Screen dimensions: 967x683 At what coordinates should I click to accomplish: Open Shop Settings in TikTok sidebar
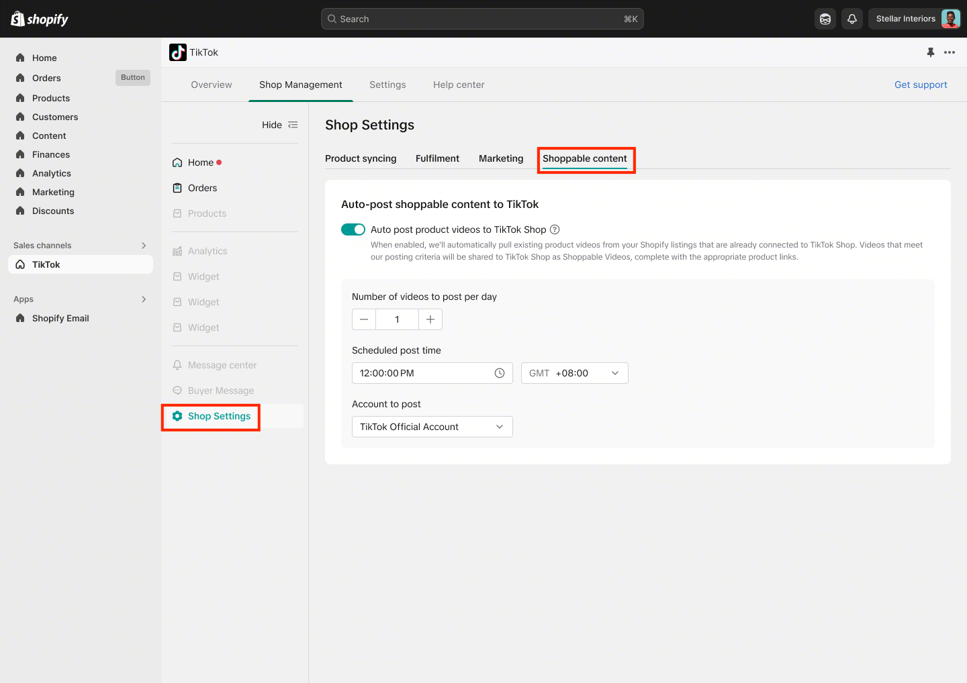(232, 416)
